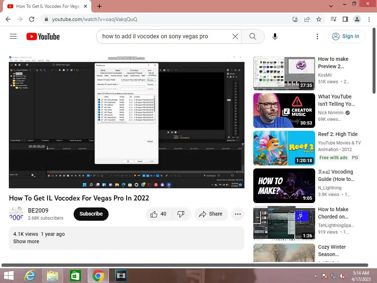Go back in browser history
The image size is (377, 283).
click(8, 19)
